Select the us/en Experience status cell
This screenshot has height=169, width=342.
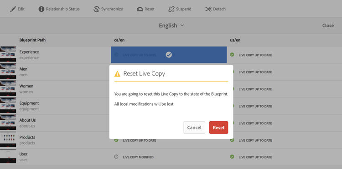(285, 55)
